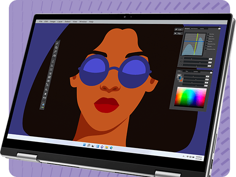Screen dimensions: 236x177
Task: Open the Windows Start menu
Action: coord(84,145)
